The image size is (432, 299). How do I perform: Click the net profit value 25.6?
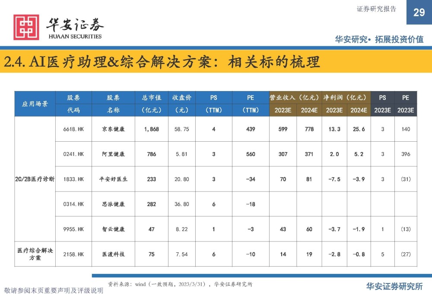point(359,129)
